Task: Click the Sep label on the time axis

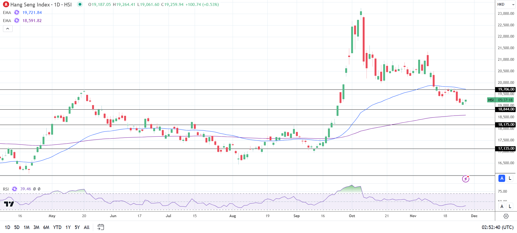Action: [x=296, y=216]
